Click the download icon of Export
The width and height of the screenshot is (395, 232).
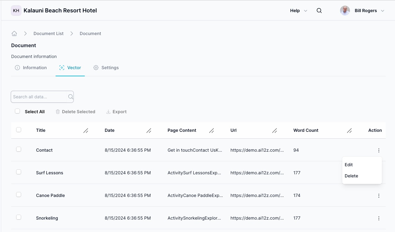click(x=108, y=112)
